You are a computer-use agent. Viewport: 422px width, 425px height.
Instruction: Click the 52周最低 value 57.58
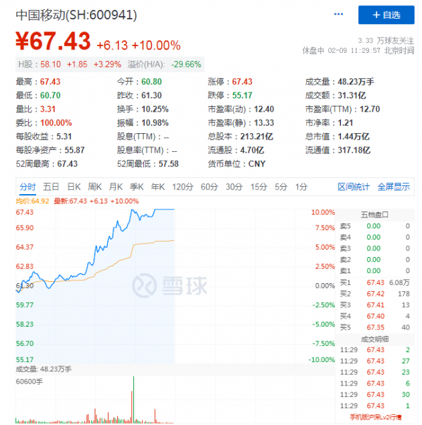tap(168, 164)
